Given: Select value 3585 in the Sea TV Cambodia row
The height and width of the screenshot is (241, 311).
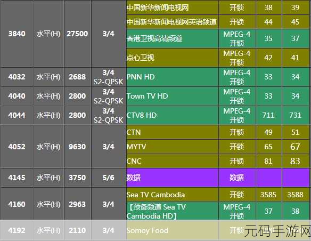Looking at the screenshot, I should [x=268, y=195].
